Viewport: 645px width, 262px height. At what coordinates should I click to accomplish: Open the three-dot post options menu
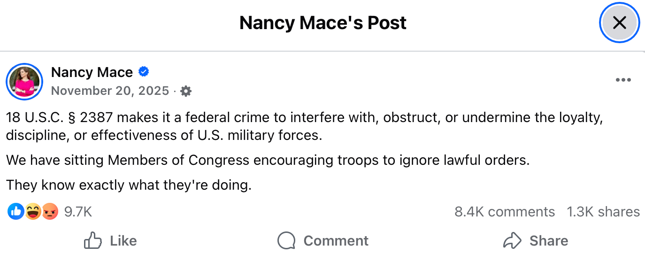coord(623,80)
